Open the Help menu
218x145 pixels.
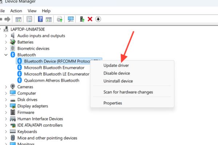(x=46, y=11)
